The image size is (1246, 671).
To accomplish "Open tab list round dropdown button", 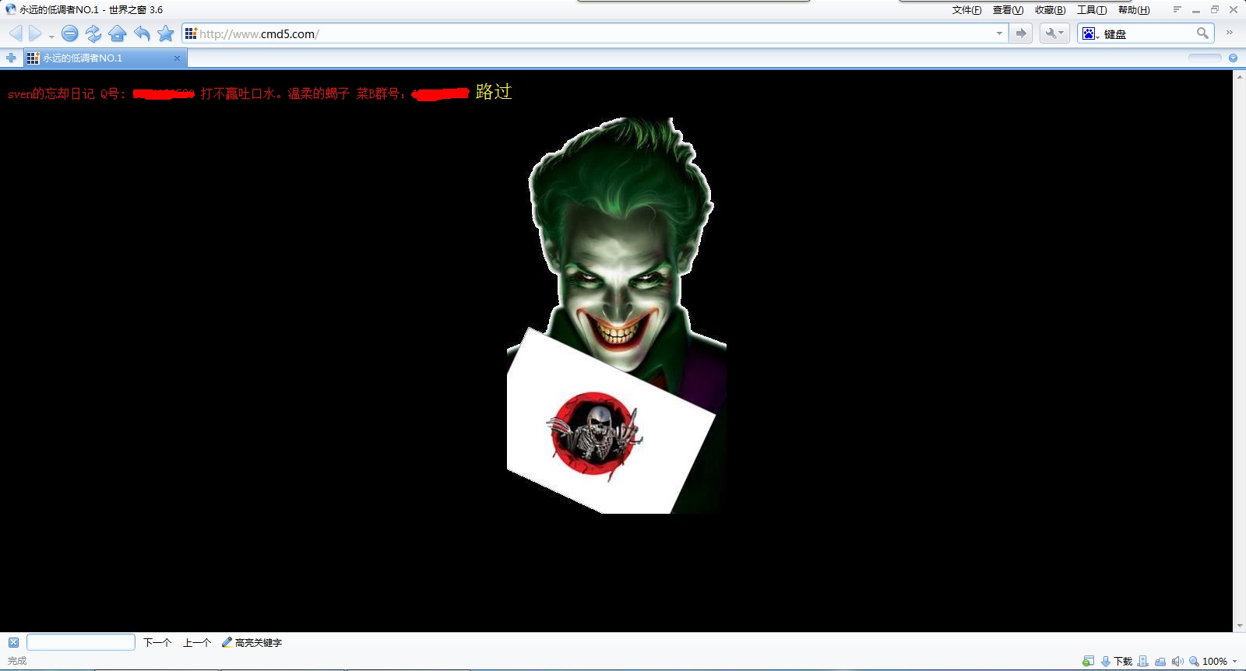I will coord(1233,58).
